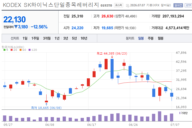Click the green 5-day moving average swatch
This screenshot has width=192, height=128.
click(5, 50)
